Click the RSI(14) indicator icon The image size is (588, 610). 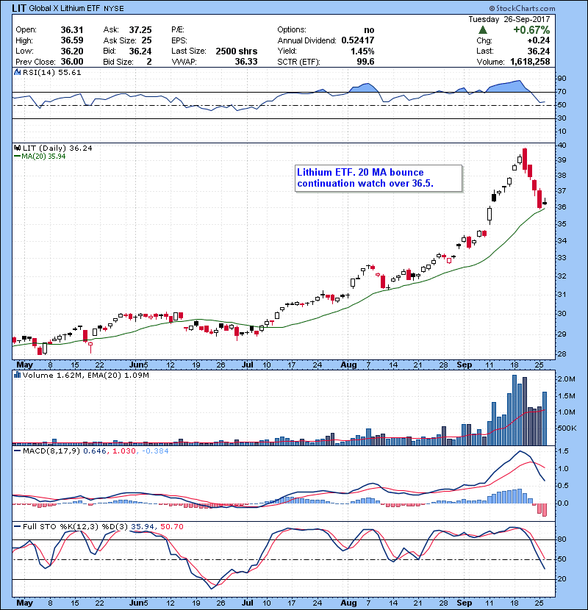pyautogui.click(x=17, y=72)
